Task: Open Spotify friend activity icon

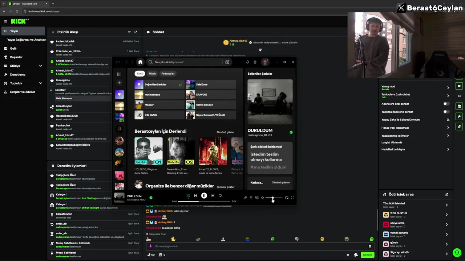Action: (x=255, y=62)
